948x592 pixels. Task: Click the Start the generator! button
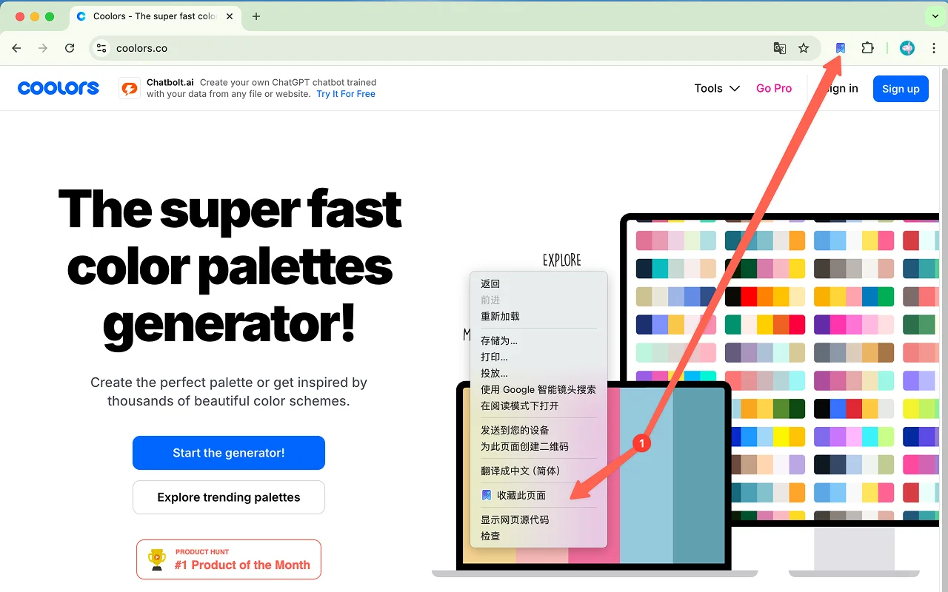[229, 453]
